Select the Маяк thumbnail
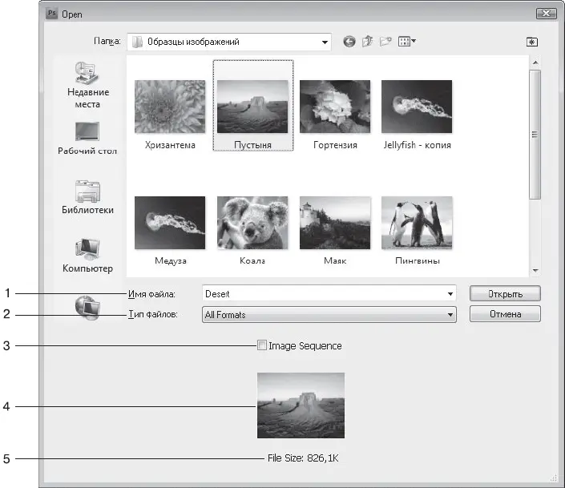The width and height of the screenshot is (565, 488). (x=335, y=223)
